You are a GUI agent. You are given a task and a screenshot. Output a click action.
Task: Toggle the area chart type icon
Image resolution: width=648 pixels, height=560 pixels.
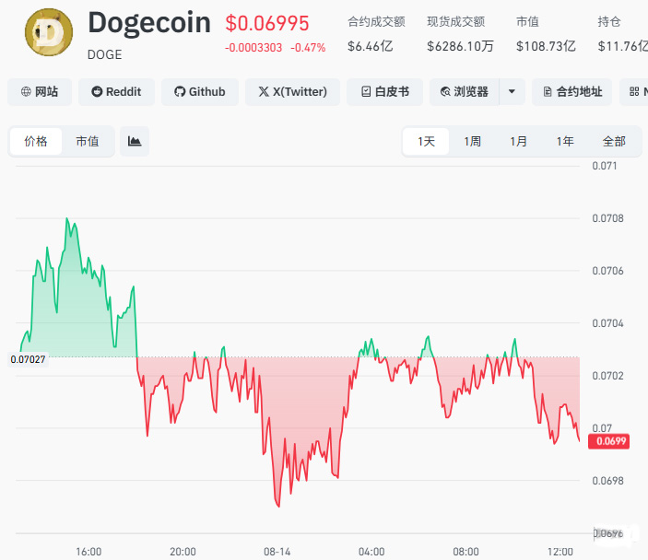(x=135, y=142)
